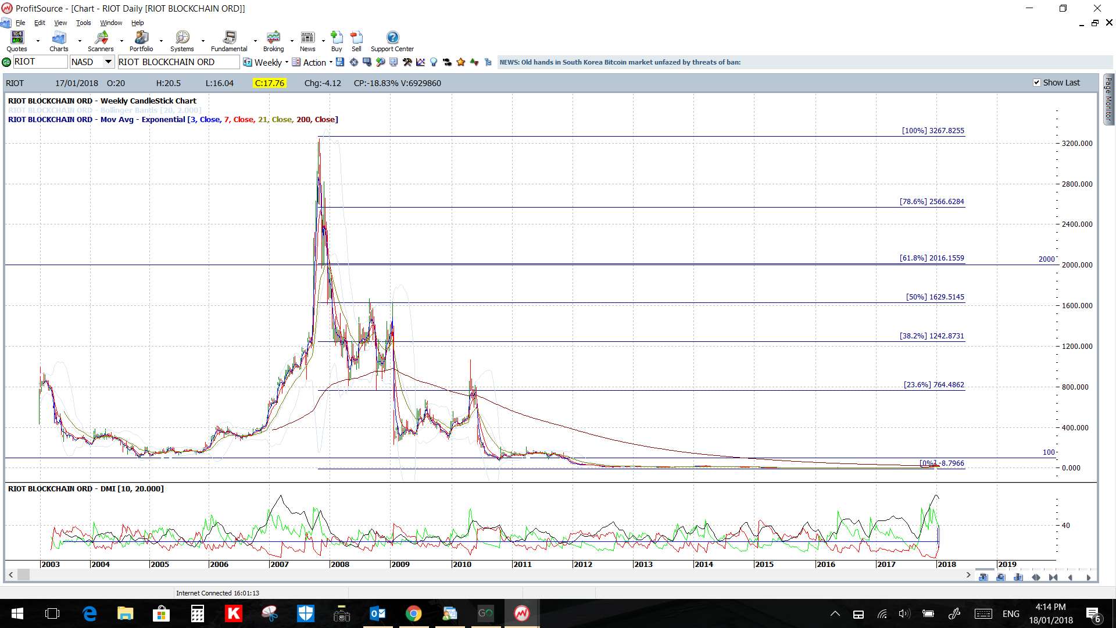Open Google Chrome from the taskbar

coord(413,613)
